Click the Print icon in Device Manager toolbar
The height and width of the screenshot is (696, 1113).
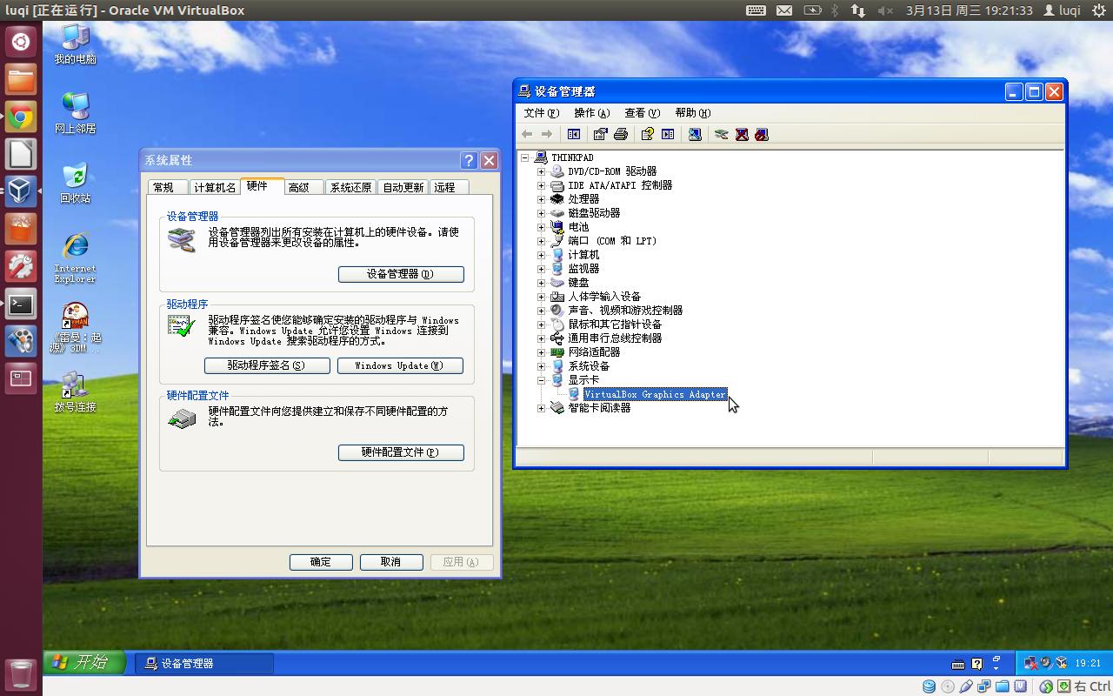[621, 134]
